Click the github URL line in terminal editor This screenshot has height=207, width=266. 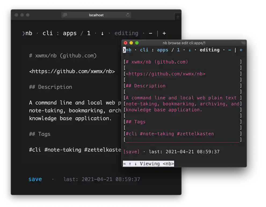[x=166, y=74]
